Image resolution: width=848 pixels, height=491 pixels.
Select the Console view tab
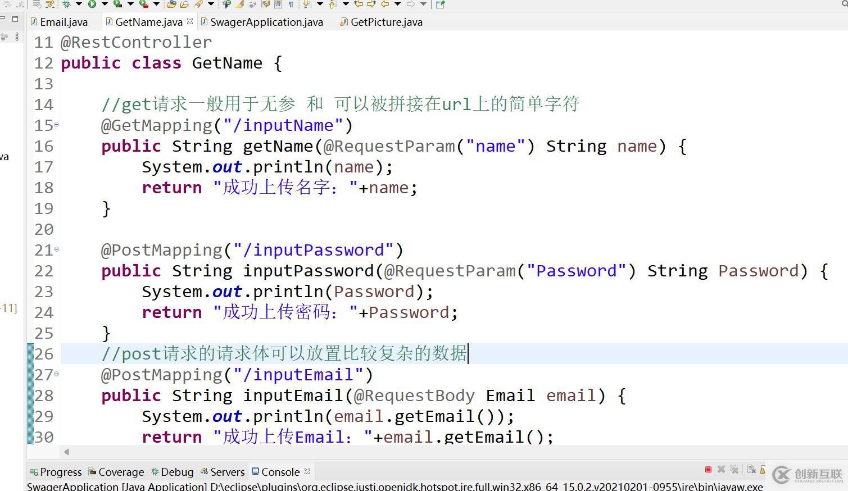[x=275, y=472]
